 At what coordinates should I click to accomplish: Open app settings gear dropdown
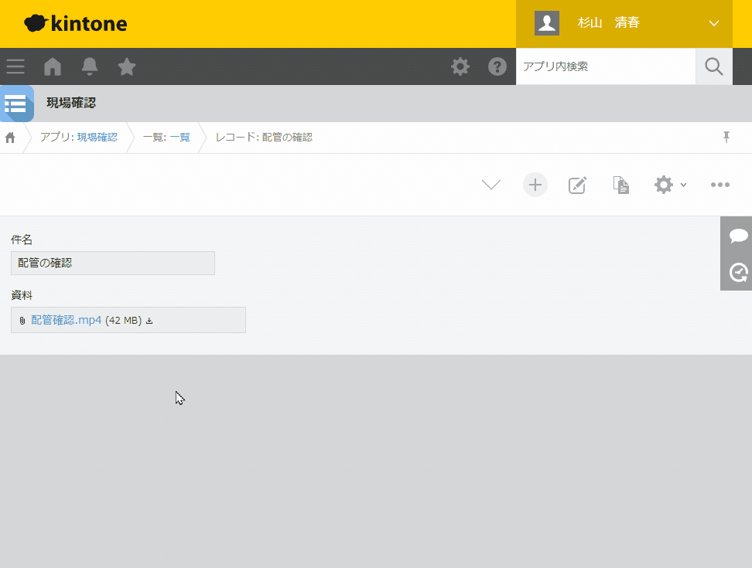pos(670,185)
